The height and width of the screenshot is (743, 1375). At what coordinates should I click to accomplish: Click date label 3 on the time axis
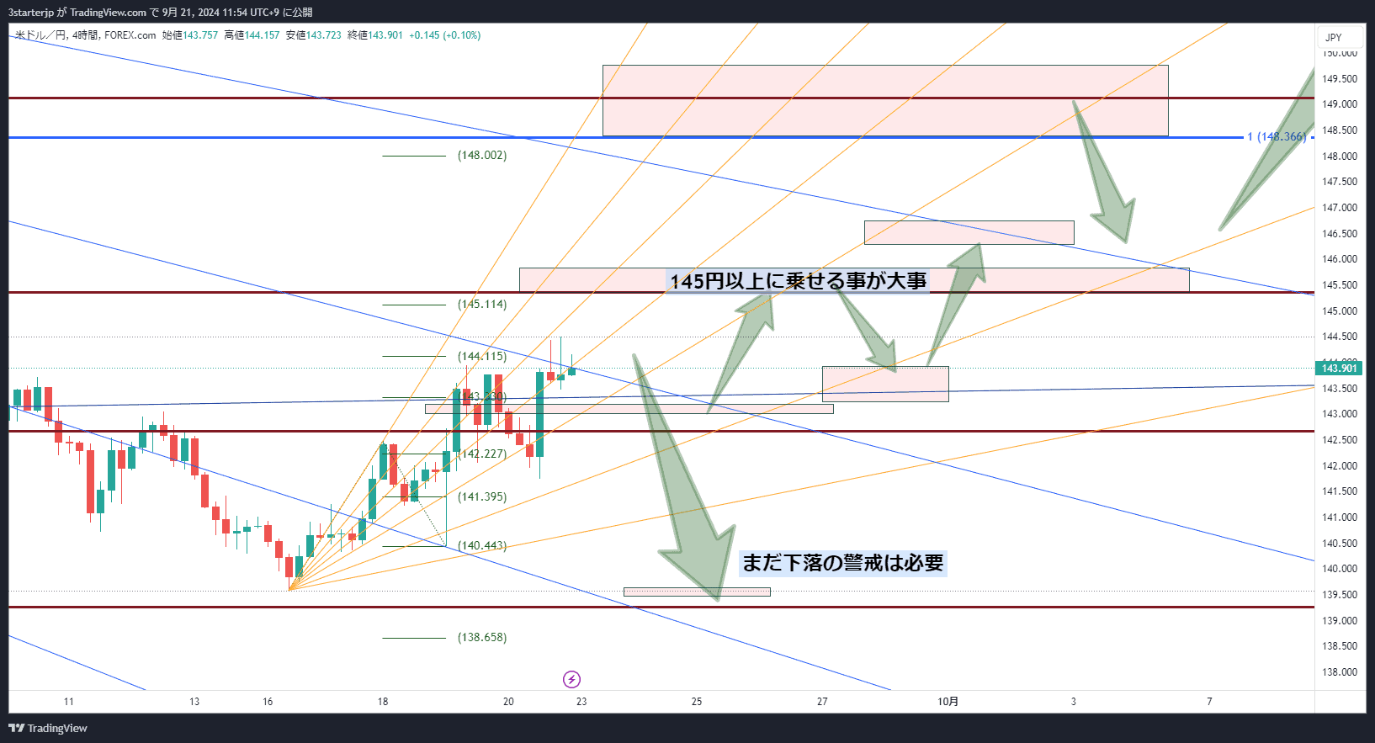1073,702
